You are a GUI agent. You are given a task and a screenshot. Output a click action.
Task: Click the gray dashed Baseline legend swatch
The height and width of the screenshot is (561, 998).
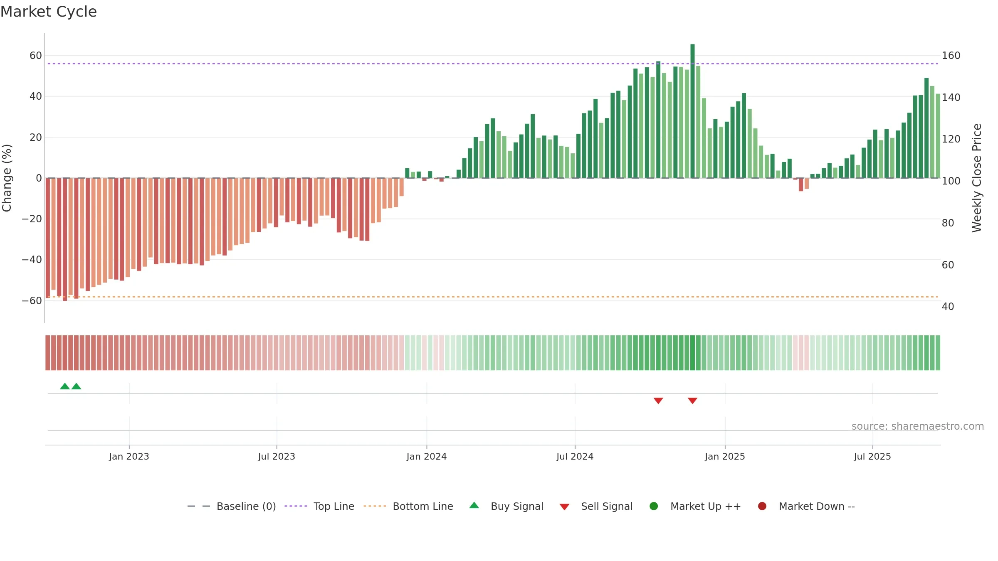click(199, 506)
